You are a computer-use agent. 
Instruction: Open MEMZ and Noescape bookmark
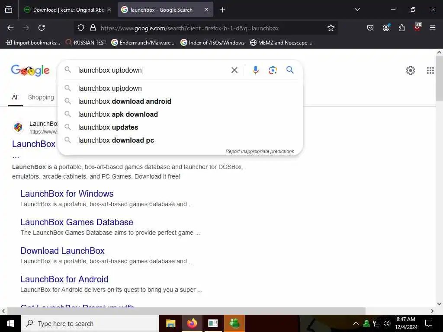[x=281, y=43]
